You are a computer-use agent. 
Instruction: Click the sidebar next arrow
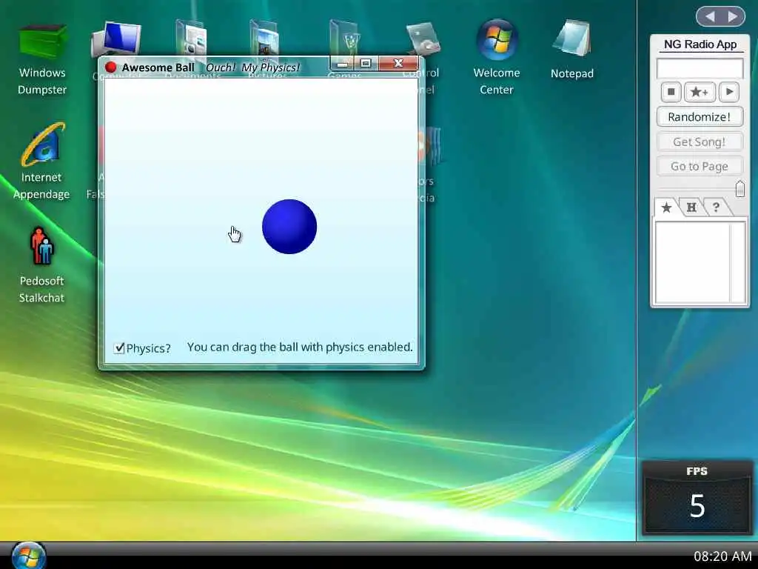pos(733,17)
